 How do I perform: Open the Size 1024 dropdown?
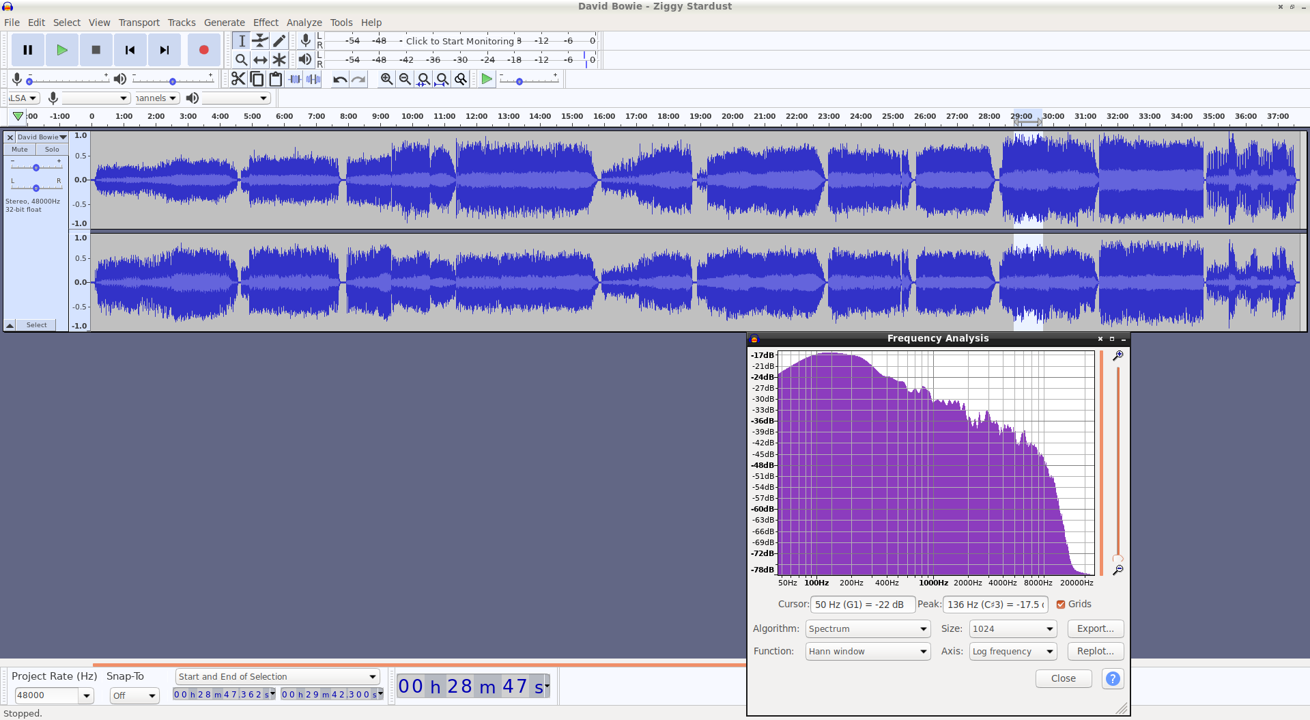tap(1013, 628)
